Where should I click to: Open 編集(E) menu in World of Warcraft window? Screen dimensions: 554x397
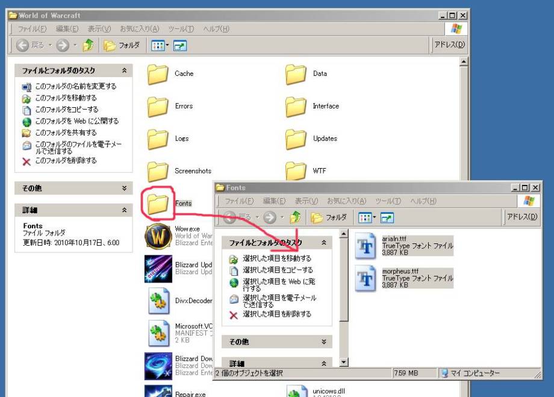pyautogui.click(x=67, y=29)
